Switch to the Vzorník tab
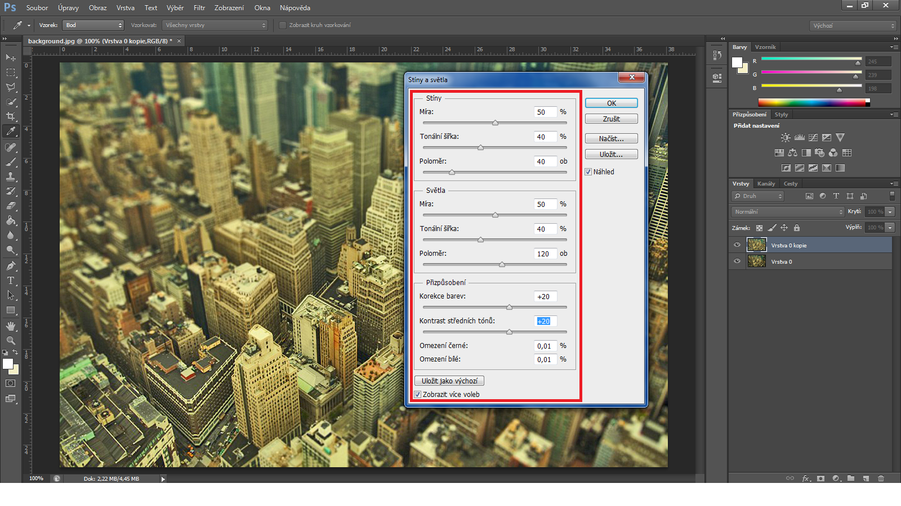Image resolution: width=901 pixels, height=506 pixels. pyautogui.click(x=765, y=47)
